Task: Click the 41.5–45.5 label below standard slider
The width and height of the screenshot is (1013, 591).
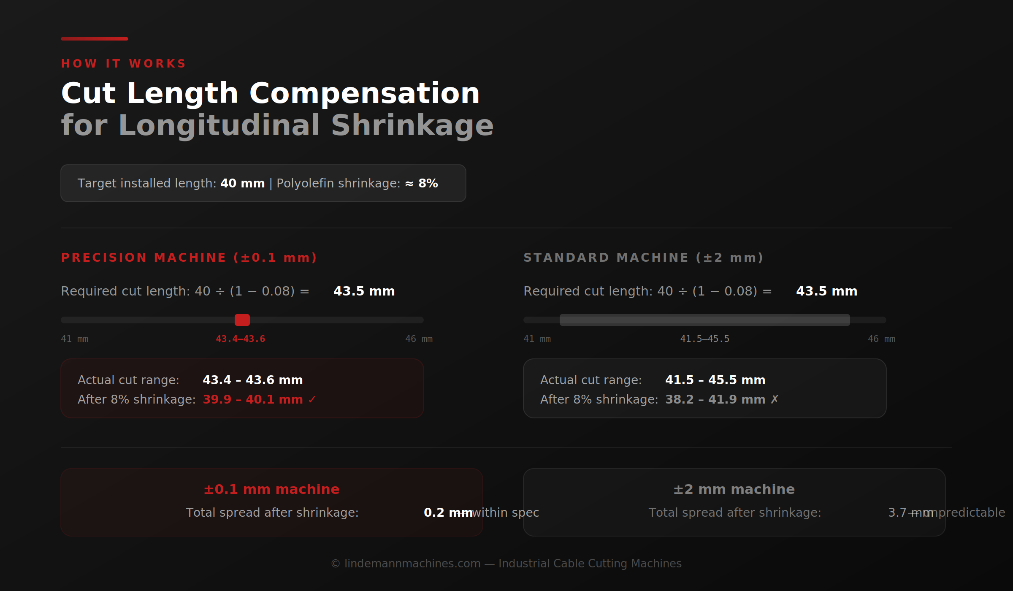Action: pyautogui.click(x=705, y=338)
